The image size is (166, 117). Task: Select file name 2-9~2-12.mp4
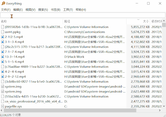pyautogui.click(x=15, y=77)
